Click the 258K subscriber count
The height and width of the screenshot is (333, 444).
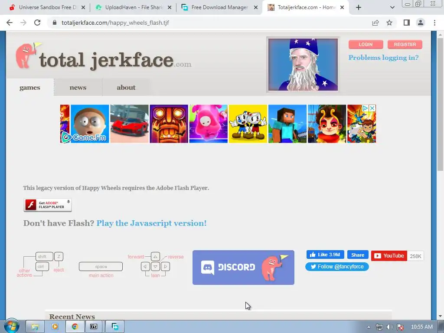tap(415, 256)
